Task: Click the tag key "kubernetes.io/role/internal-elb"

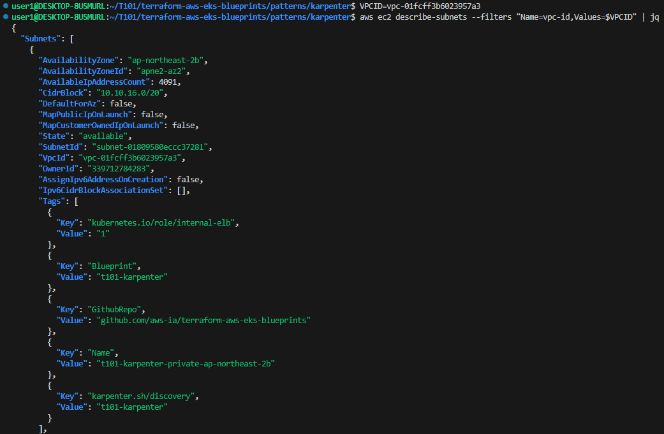Action: pos(161,223)
